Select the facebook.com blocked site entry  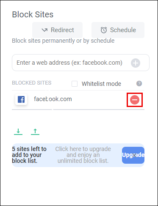tap(78, 100)
